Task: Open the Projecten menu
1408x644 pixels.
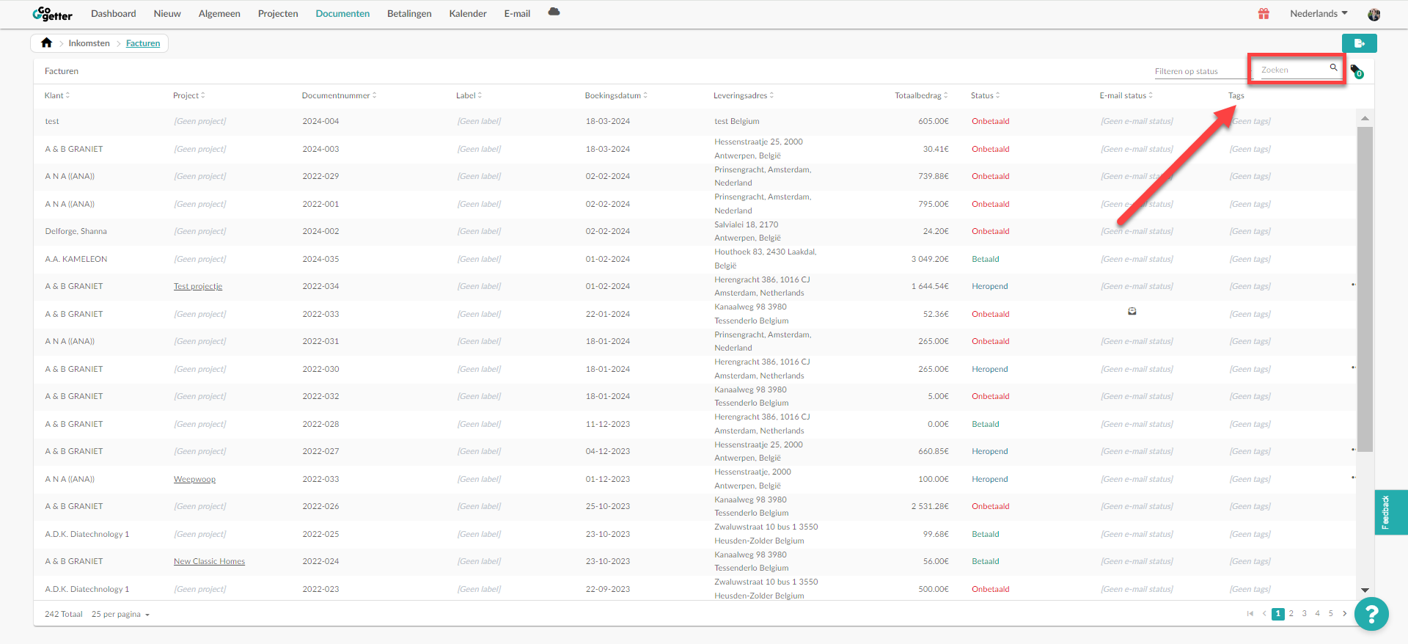Action: coord(278,14)
